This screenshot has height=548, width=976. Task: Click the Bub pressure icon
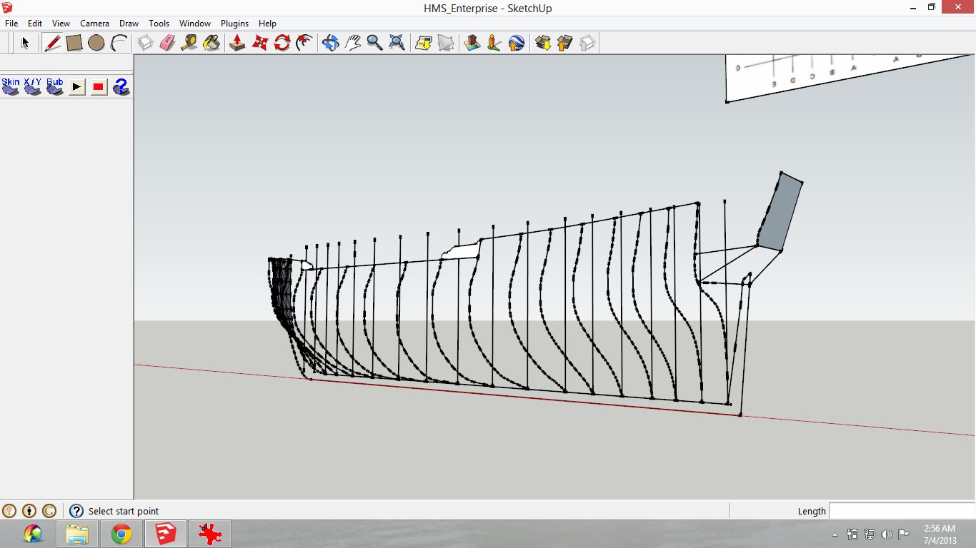[x=55, y=86]
